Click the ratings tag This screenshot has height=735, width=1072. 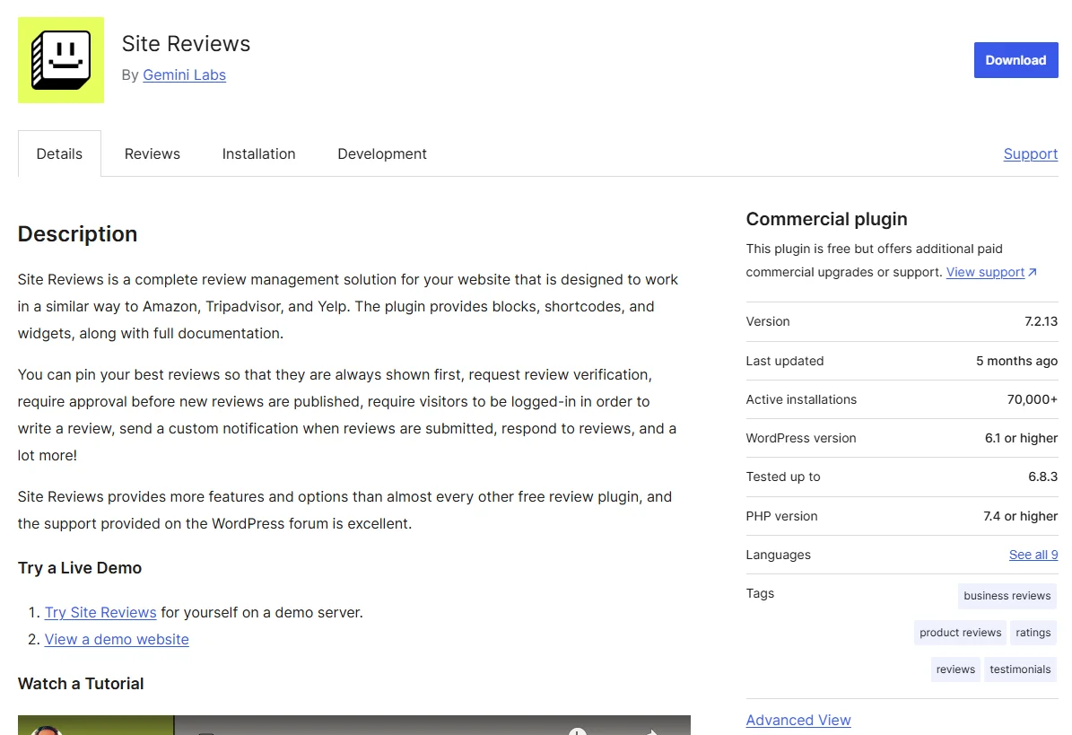coord(1033,633)
